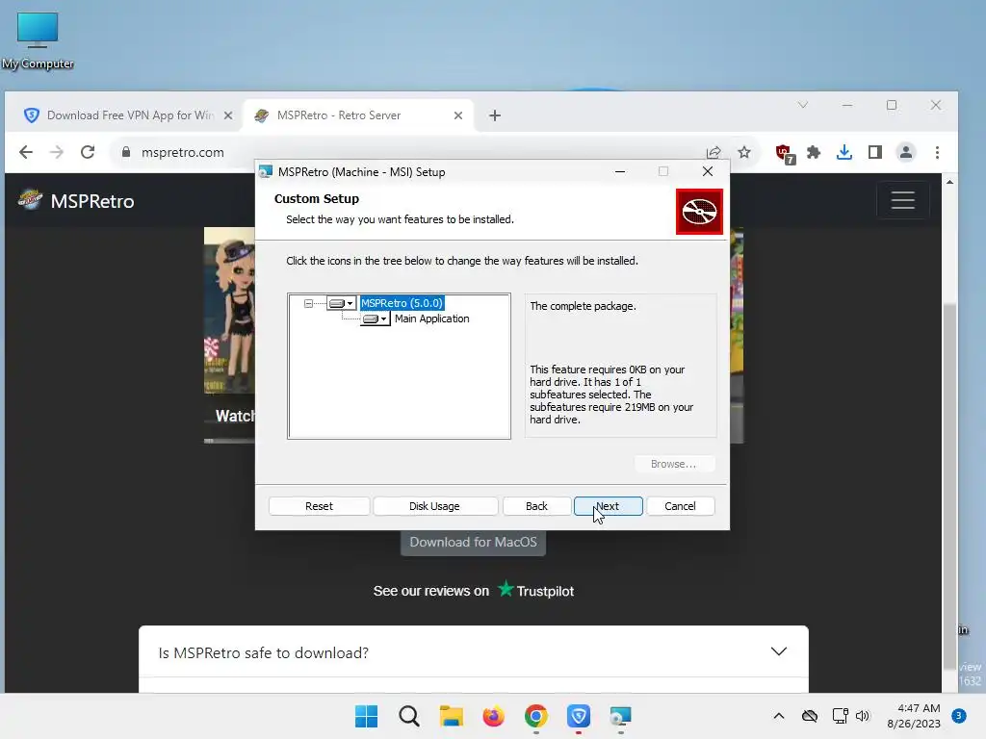The width and height of the screenshot is (986, 739).
Task: Open the Main Application feature install dropdown
Action: [375, 319]
